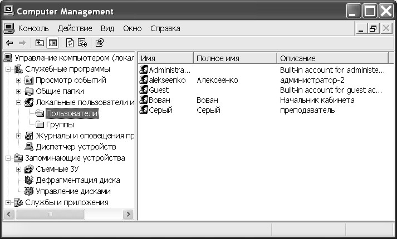
Task: Expand the Просмотр событий node
Action: (18, 81)
